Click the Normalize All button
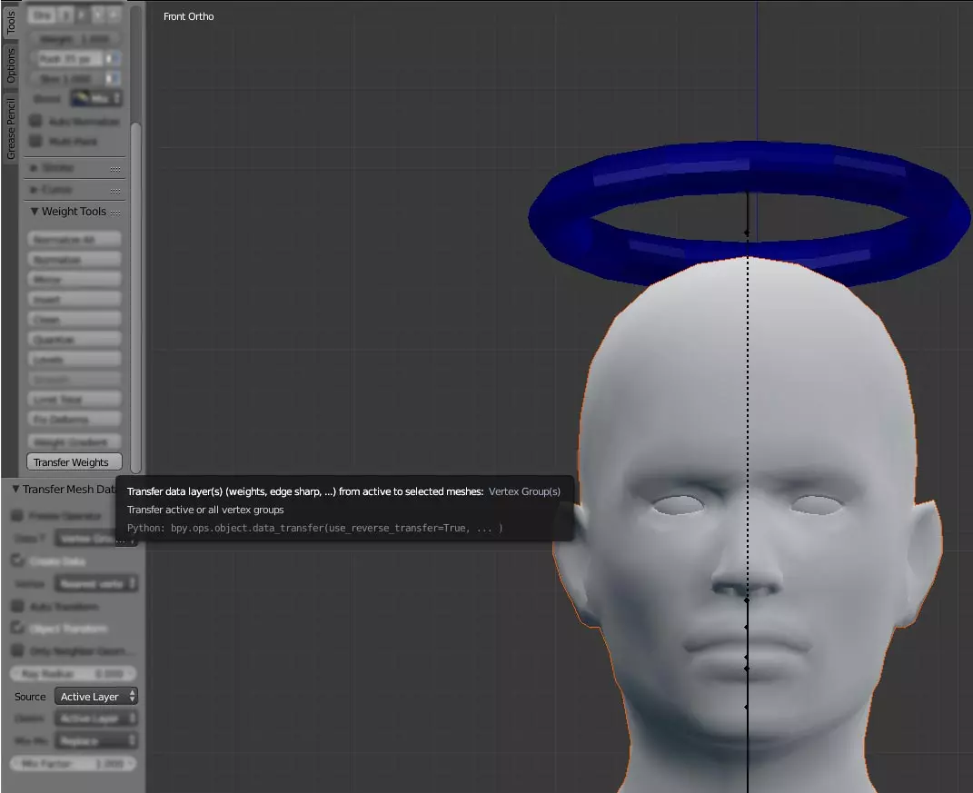The height and width of the screenshot is (793, 973). pos(74,240)
